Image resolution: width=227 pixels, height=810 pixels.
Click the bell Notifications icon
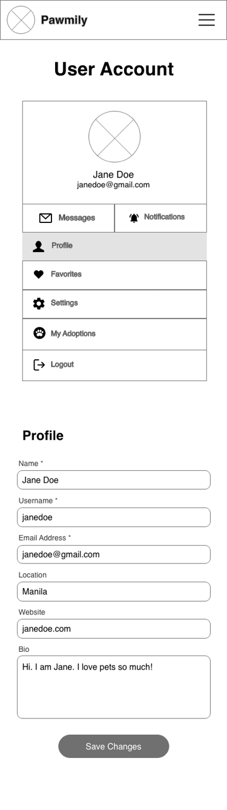point(134,218)
